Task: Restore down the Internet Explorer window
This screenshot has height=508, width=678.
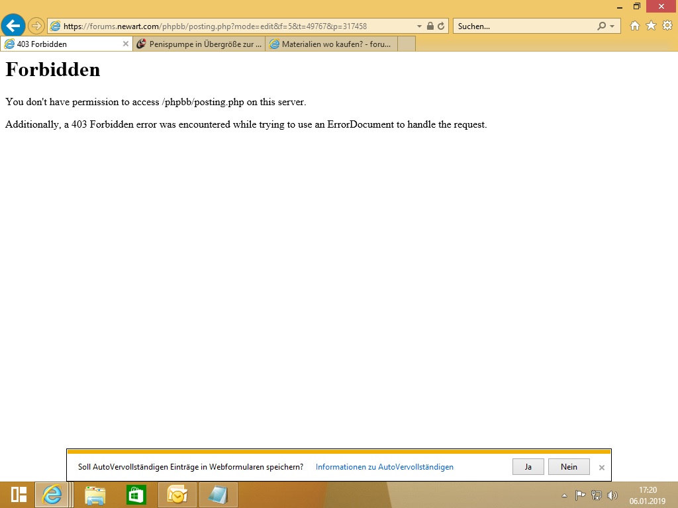Action: click(637, 7)
